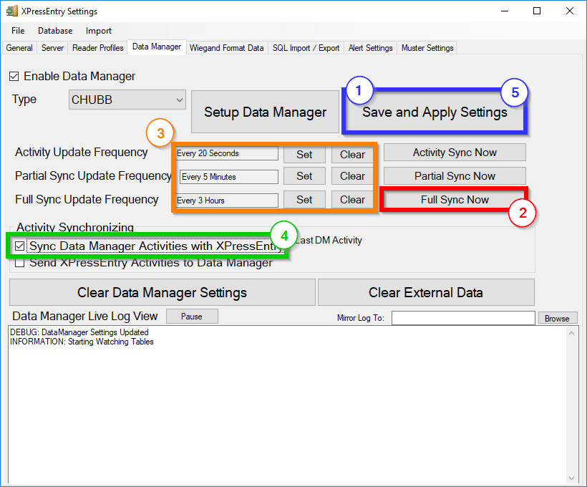
Task: Clear the Partial Sync Update Frequency
Action: [x=352, y=176]
